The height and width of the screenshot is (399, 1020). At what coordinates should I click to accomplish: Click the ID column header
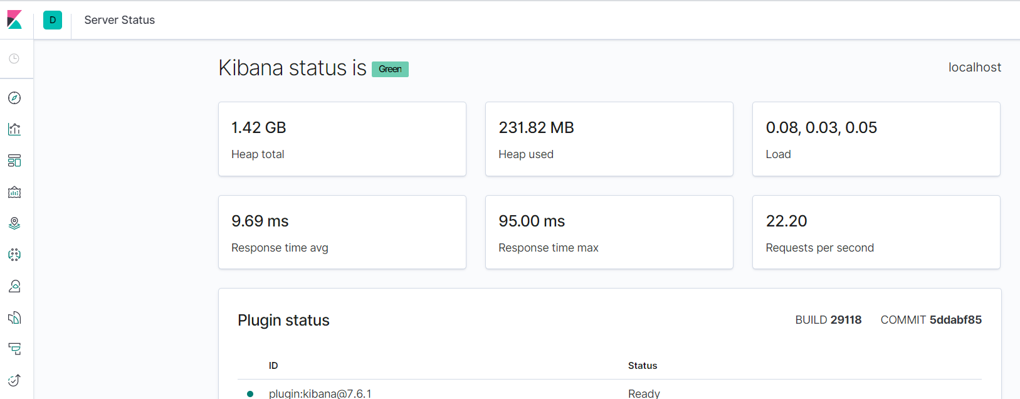click(x=273, y=366)
